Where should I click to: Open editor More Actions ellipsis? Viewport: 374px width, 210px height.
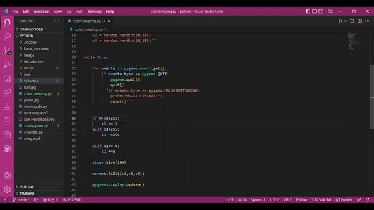(368, 21)
